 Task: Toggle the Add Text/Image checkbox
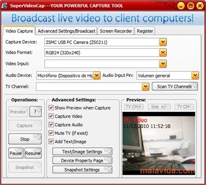coord(51,141)
